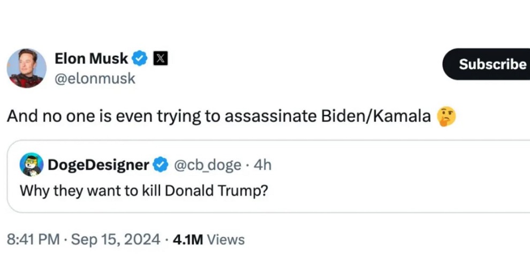Click the X affiliation badge icon
Viewport: 530px width, 274px height.
pos(161,58)
